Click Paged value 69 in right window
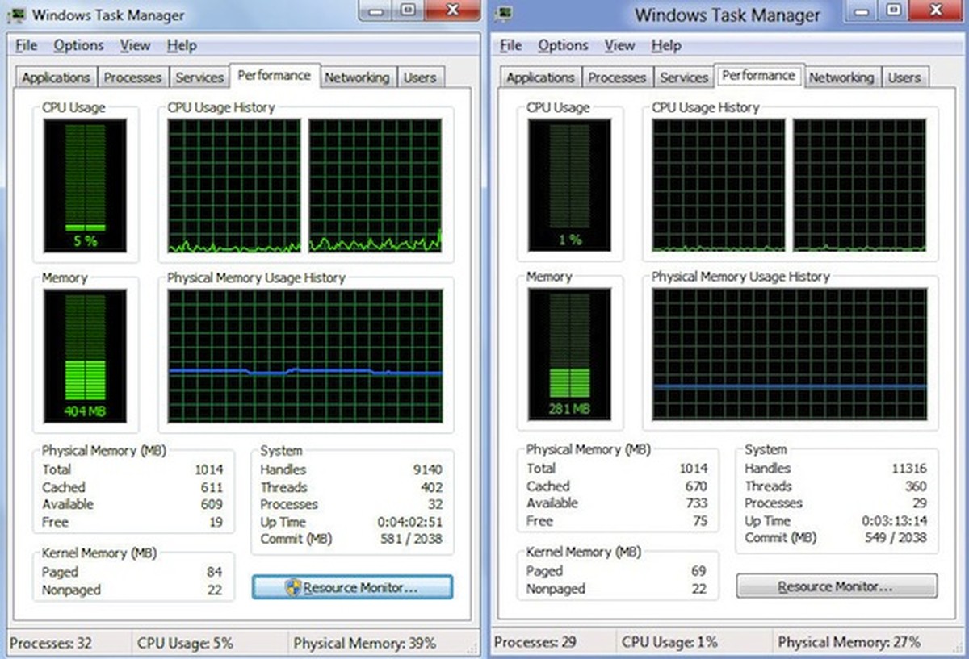The height and width of the screenshot is (659, 969). pos(698,570)
